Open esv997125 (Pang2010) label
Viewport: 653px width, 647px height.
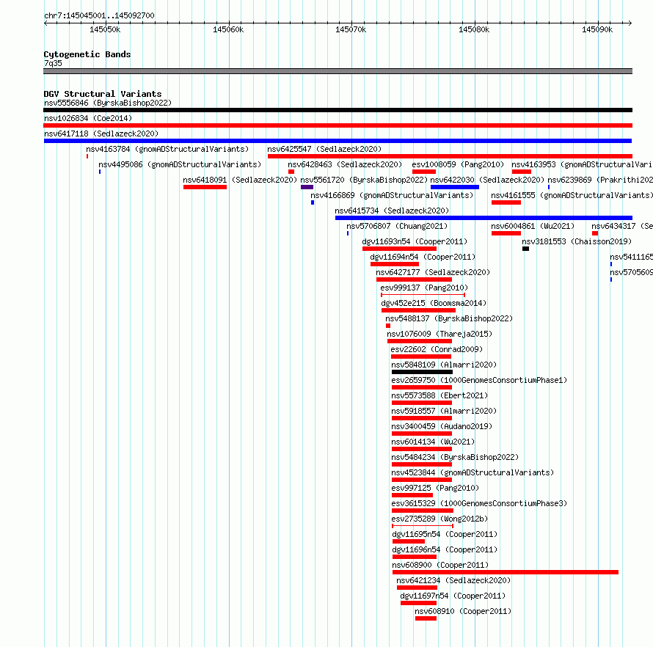click(x=435, y=488)
